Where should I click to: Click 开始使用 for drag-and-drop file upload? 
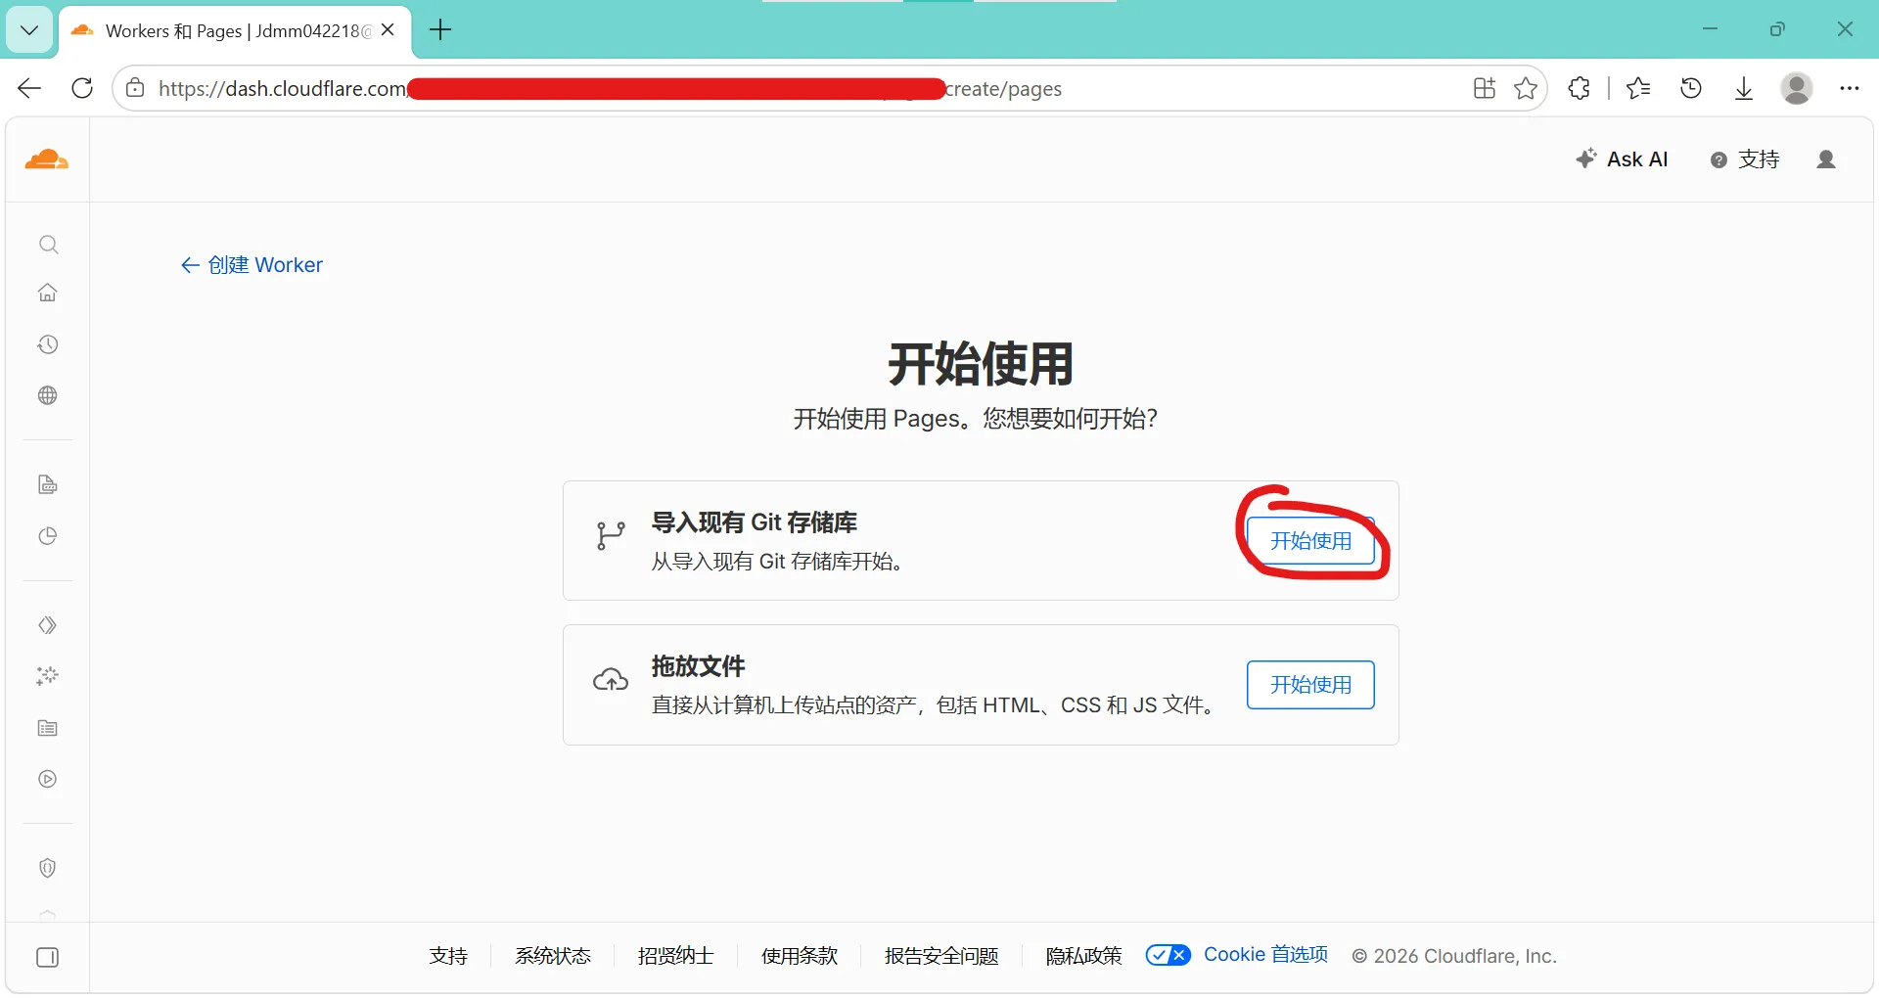click(1310, 685)
